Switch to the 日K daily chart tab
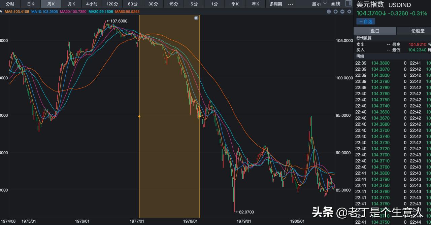The width and height of the screenshot is (431, 225). (x=31, y=4)
